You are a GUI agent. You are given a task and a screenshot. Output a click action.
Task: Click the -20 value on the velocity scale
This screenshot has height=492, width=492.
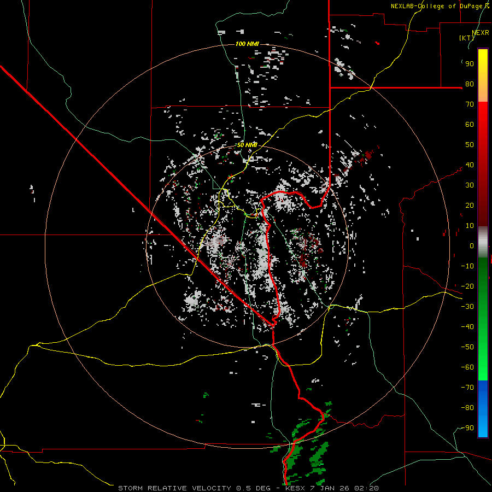click(467, 286)
